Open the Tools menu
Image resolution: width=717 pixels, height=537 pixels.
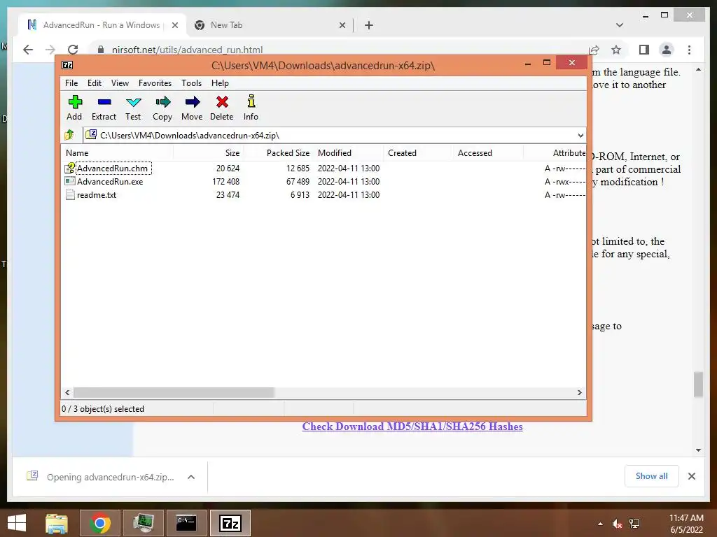click(x=191, y=83)
